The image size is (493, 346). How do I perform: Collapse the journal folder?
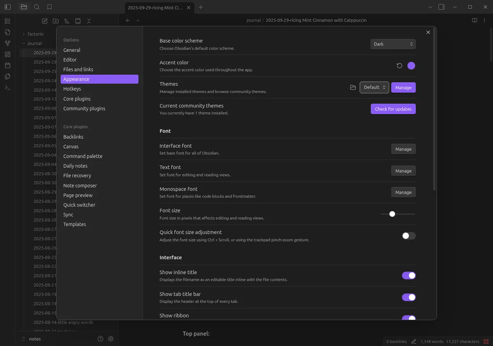[35, 44]
